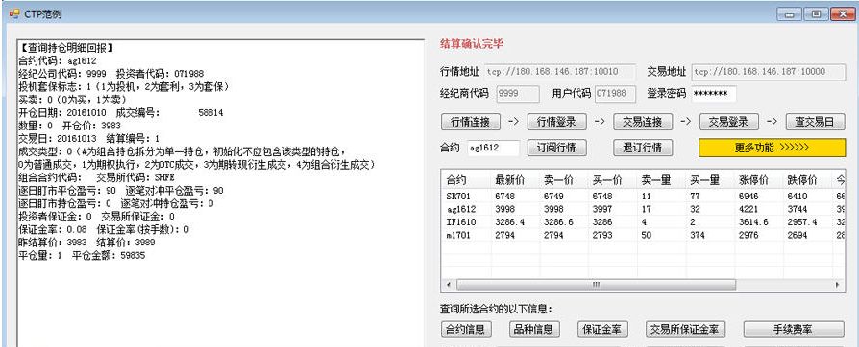The width and height of the screenshot is (859, 347).
Task: Click the 保证金率 query button
Action: click(602, 329)
